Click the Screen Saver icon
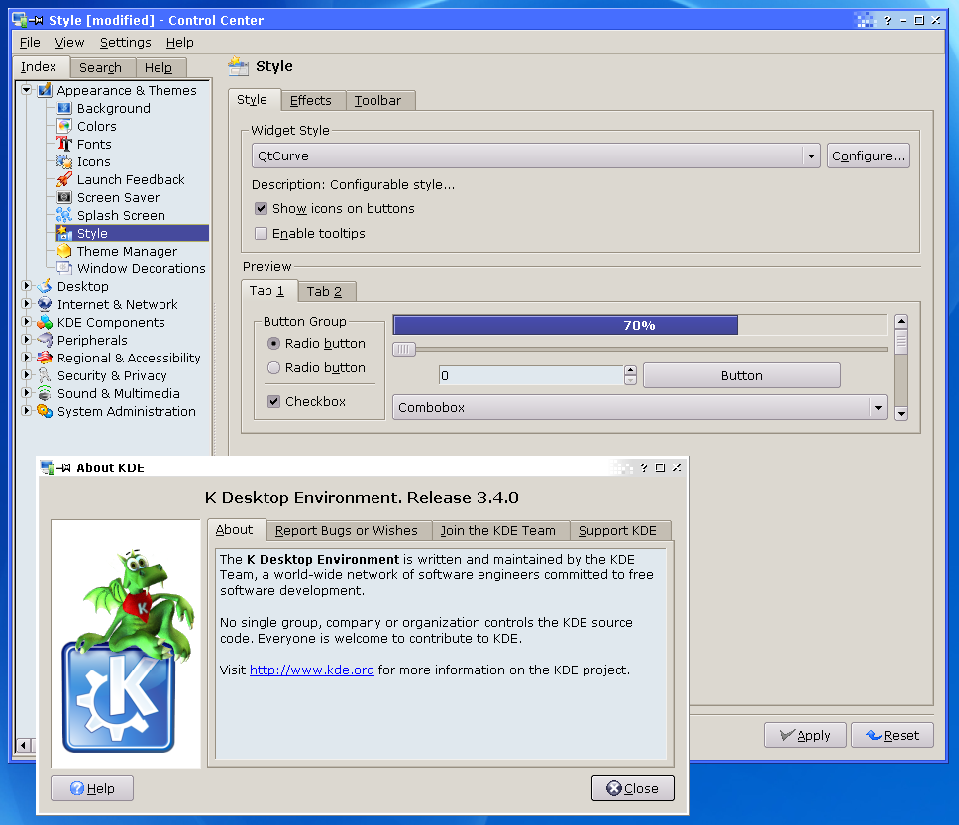This screenshot has height=825, width=959. [x=64, y=197]
